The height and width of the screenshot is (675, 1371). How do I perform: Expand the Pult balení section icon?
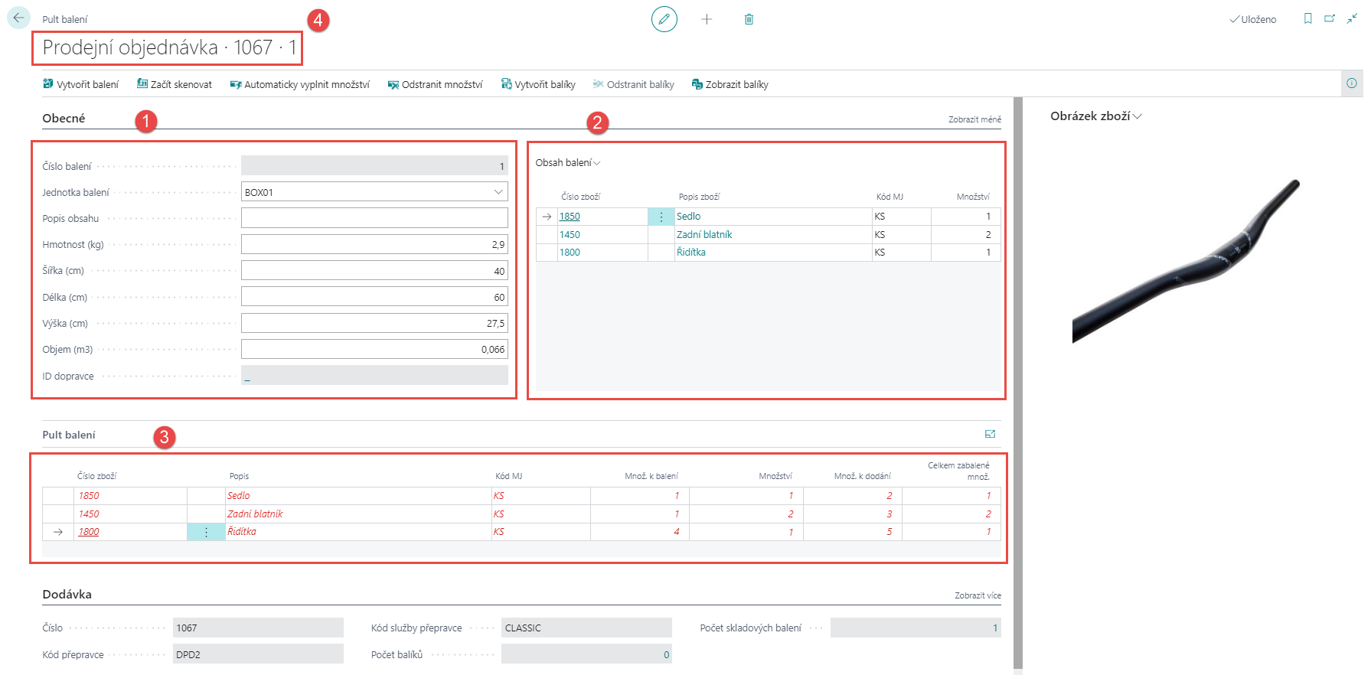[x=990, y=434]
